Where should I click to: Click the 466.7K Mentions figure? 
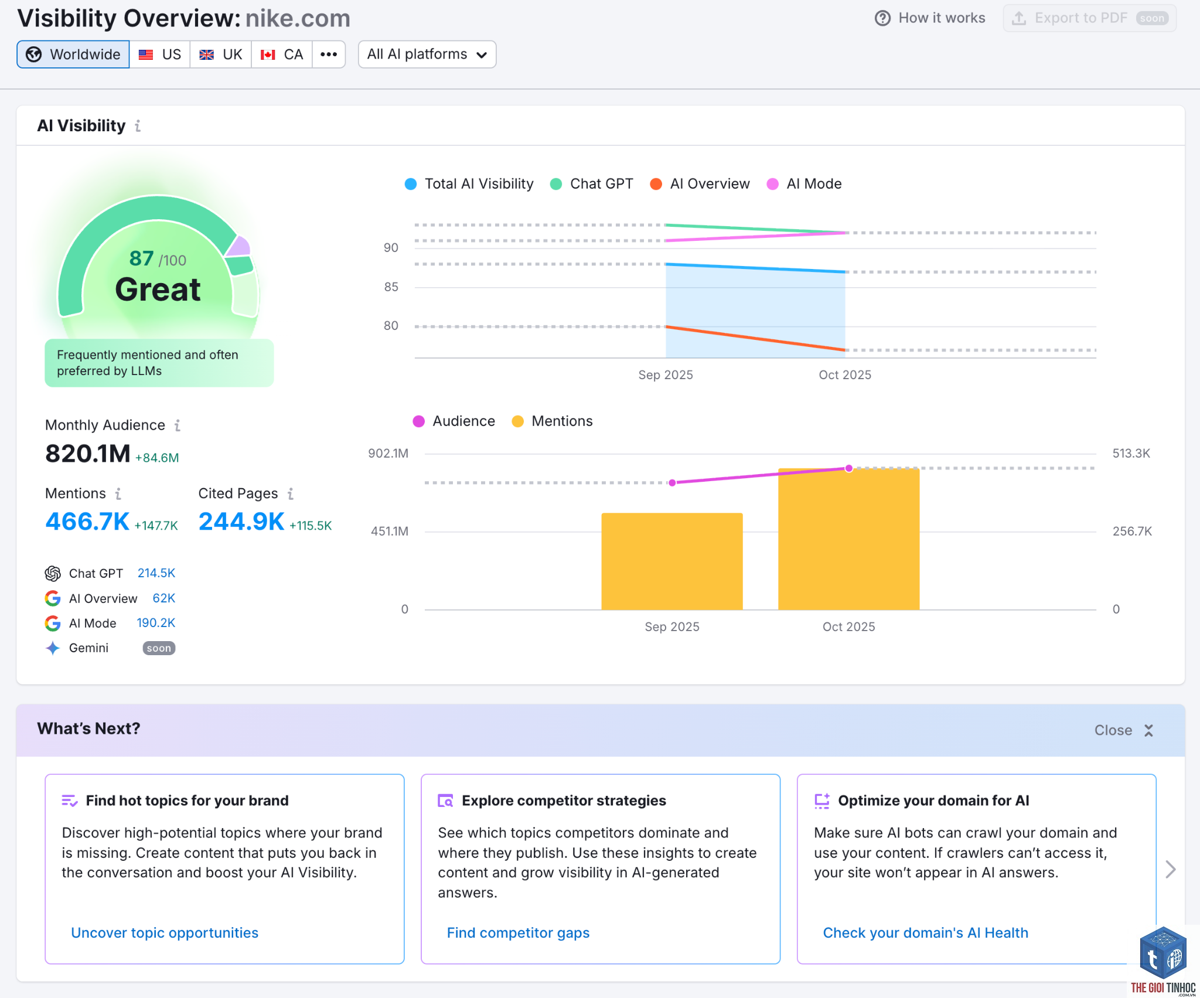click(87, 522)
